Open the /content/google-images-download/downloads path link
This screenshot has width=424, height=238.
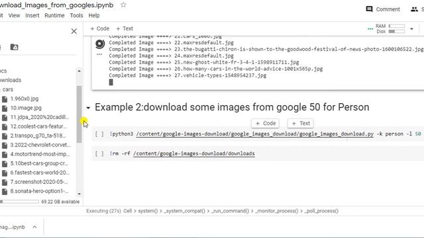coord(194,153)
